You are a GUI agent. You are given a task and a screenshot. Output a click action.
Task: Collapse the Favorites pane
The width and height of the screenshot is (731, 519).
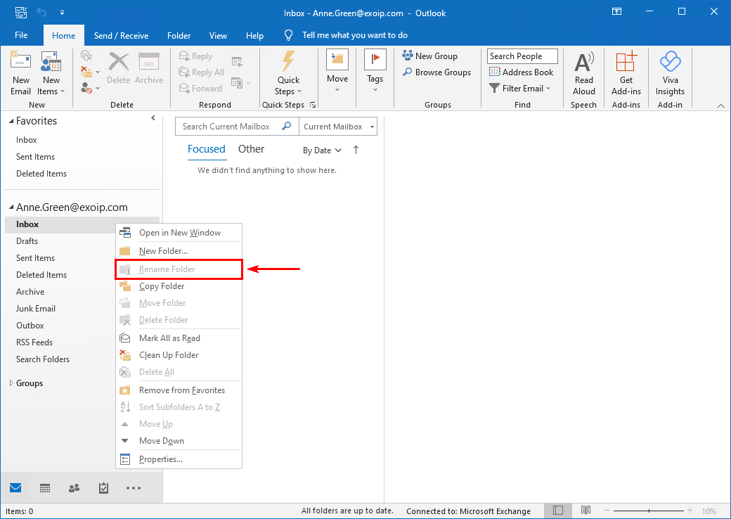(153, 118)
